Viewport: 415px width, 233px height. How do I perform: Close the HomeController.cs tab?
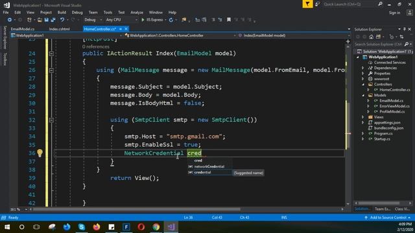click(x=126, y=28)
